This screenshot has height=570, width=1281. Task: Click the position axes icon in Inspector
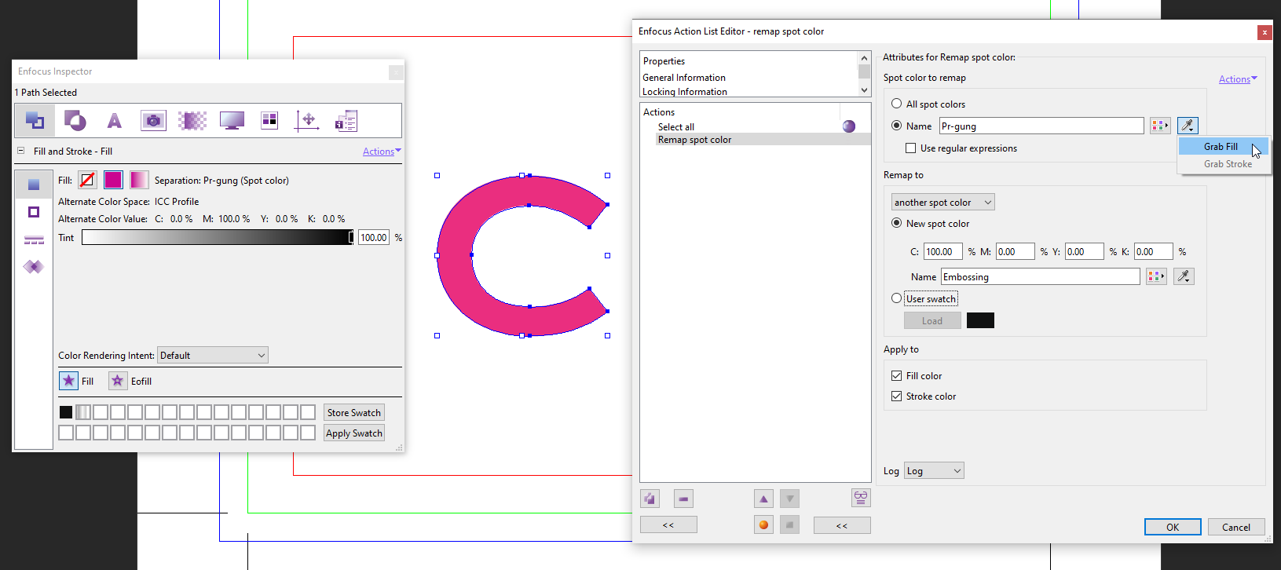point(307,120)
